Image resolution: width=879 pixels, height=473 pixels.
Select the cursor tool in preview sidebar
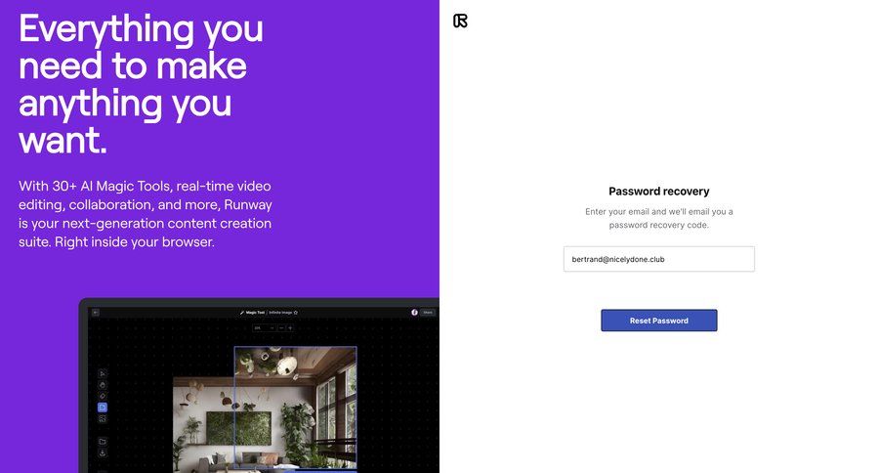click(x=103, y=373)
